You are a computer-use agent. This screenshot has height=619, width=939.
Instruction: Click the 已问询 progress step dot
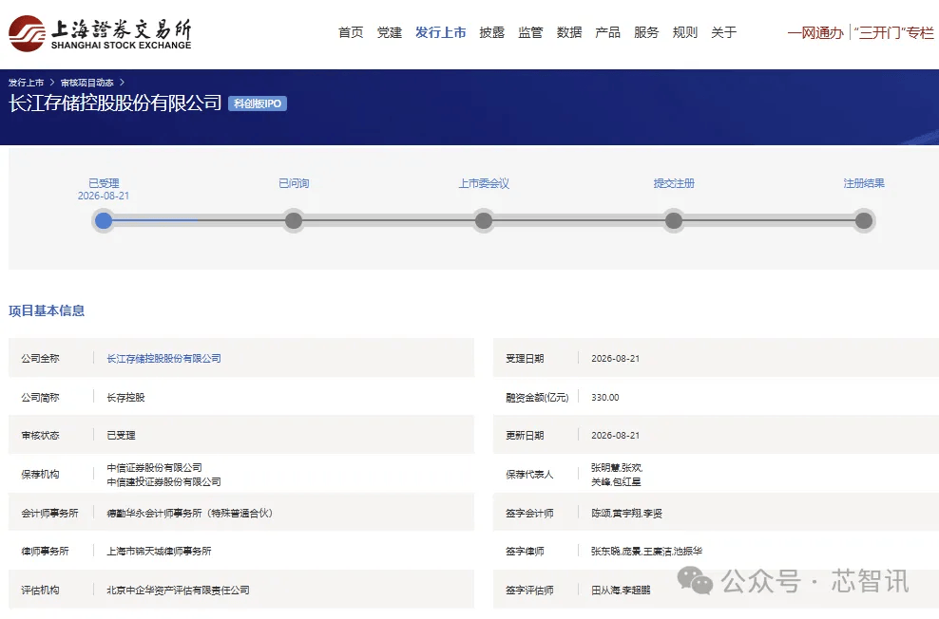pos(294,220)
